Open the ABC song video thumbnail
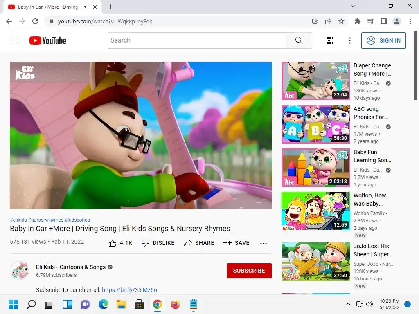 click(315, 124)
